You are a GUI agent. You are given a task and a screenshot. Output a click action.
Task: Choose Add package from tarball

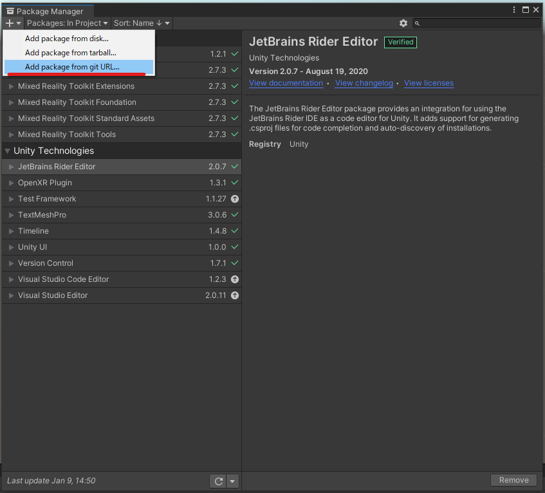tap(79, 53)
